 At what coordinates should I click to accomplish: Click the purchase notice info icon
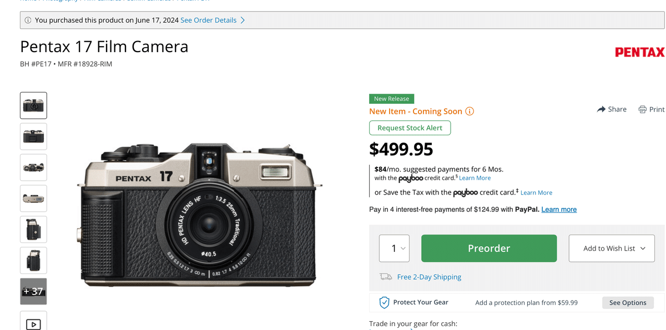tap(28, 20)
